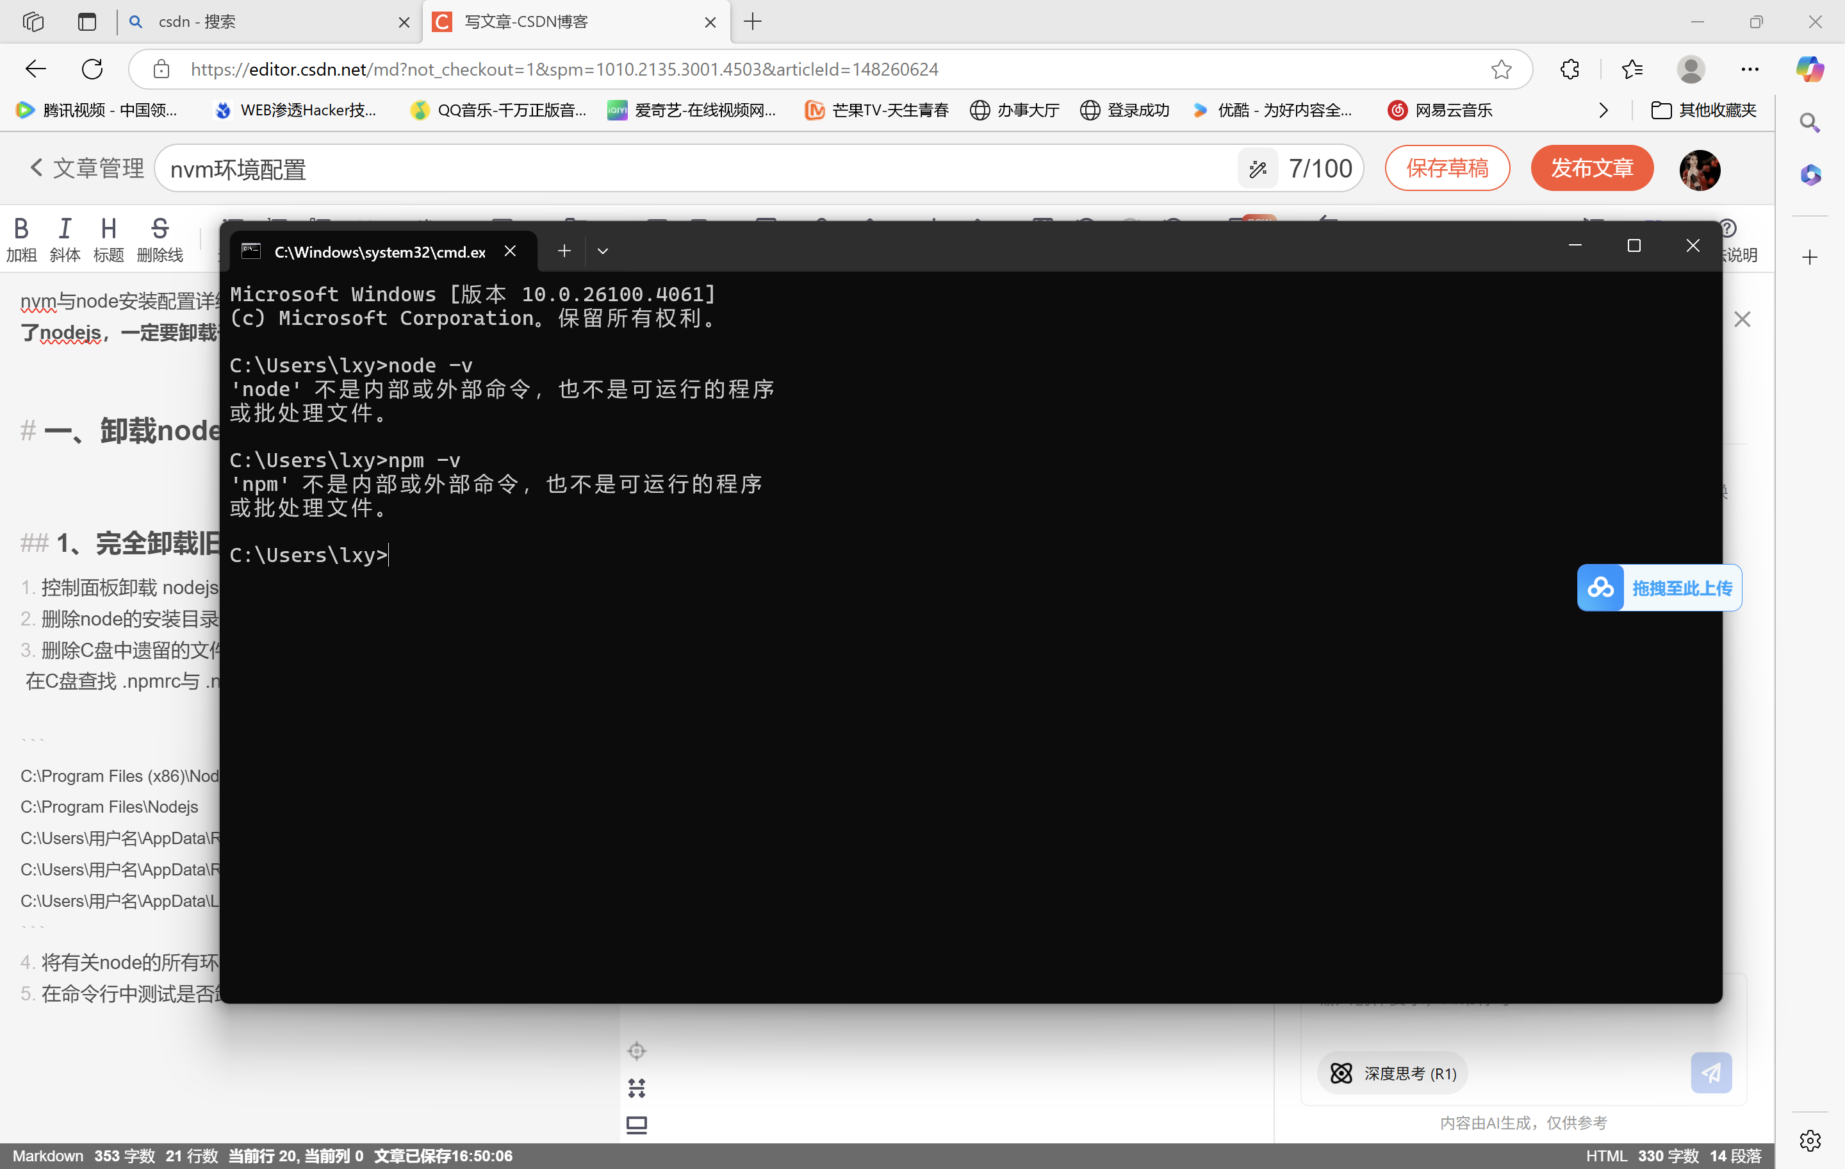Click the browser refresh icon
Screen dimensions: 1845x1169
(x=93, y=69)
